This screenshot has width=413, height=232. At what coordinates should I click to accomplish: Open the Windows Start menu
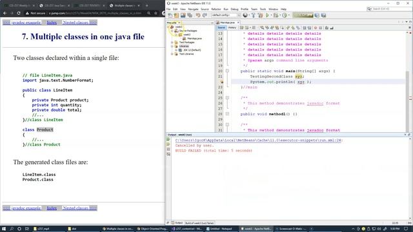[x=4, y=229]
